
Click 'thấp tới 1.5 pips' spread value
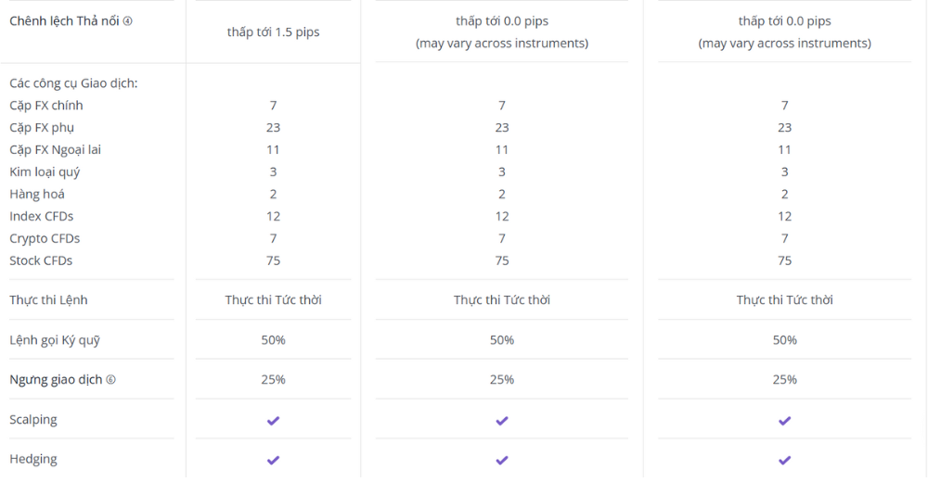click(x=273, y=32)
